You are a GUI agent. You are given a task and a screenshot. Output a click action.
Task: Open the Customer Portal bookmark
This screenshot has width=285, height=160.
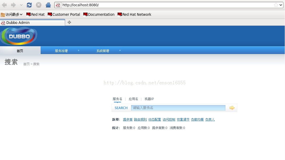point(64,14)
